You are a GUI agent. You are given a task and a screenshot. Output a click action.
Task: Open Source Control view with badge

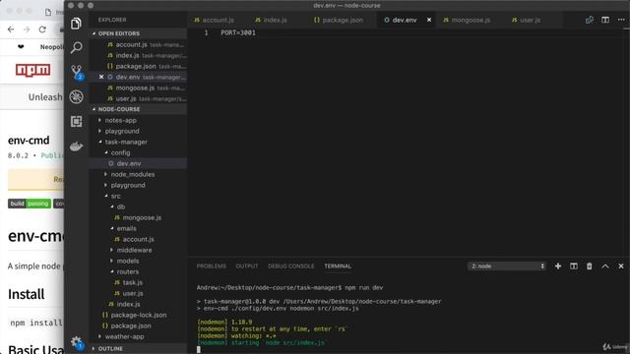[77, 72]
